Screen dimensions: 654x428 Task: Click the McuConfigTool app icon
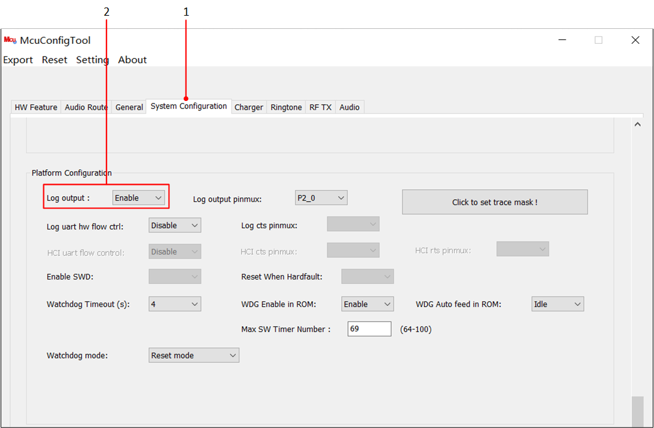(10, 40)
